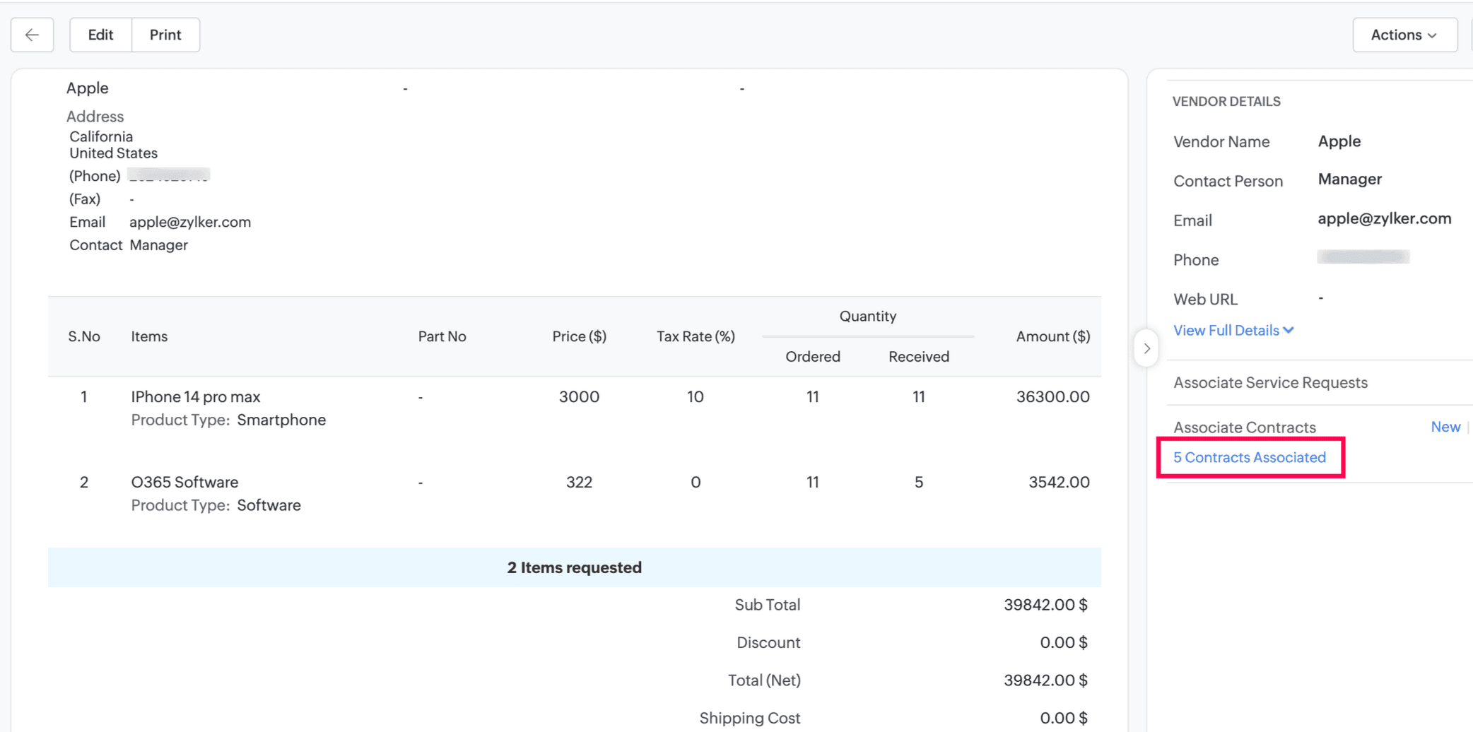Click the 2 Items requested banner
The image size is (1473, 732).
click(x=574, y=567)
